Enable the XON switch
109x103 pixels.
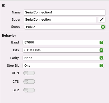pos(29,73)
